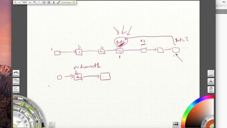This screenshot has width=227, height=128.
Task: Select the selection marquee tool
Action: tap(15, 114)
